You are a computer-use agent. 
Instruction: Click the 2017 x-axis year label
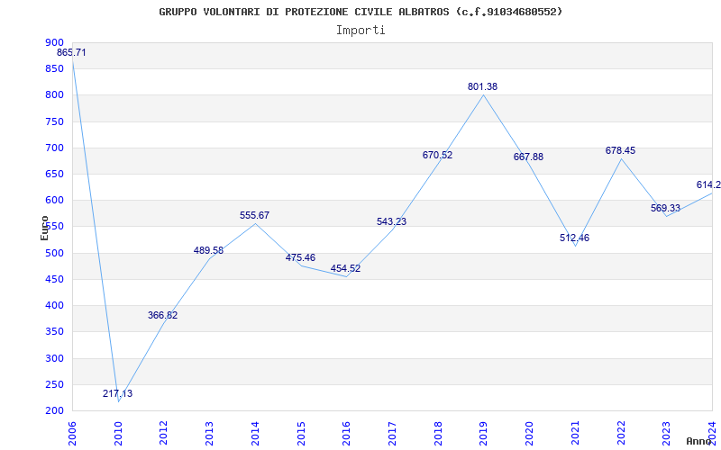[392, 434]
